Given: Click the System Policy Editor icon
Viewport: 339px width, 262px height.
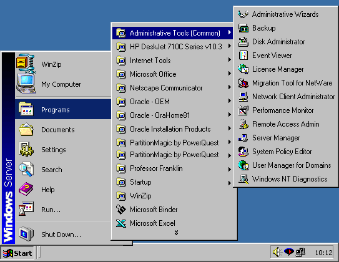Looking at the screenshot, I should [243, 152].
